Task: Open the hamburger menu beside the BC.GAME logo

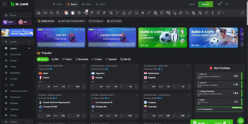Action: click(4, 4)
